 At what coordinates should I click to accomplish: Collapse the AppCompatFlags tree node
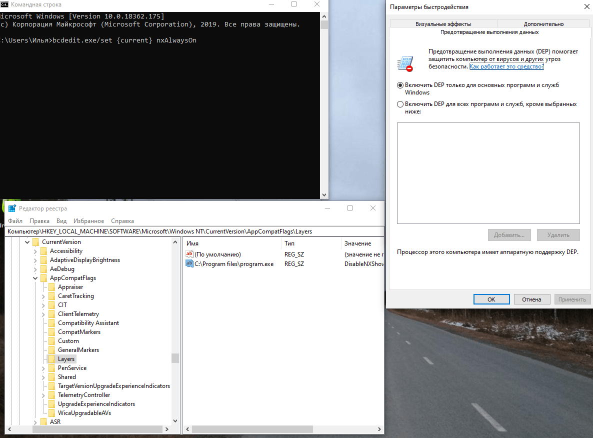(35, 278)
